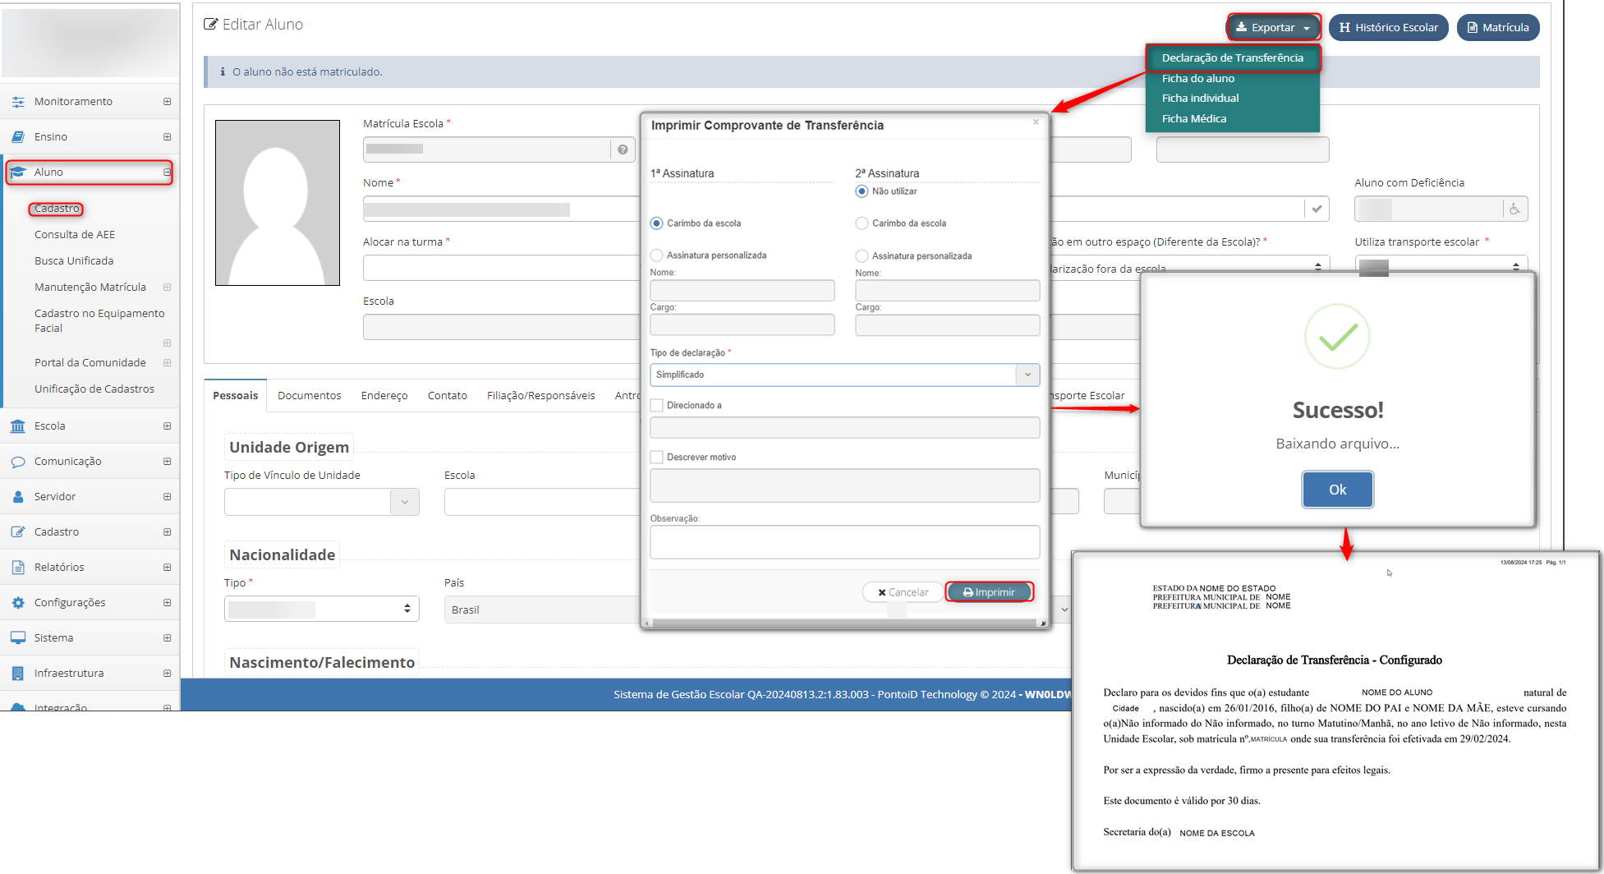1604x874 pixels.
Task: Open the Monitoramento sidebar icon
Action: [x=18, y=102]
